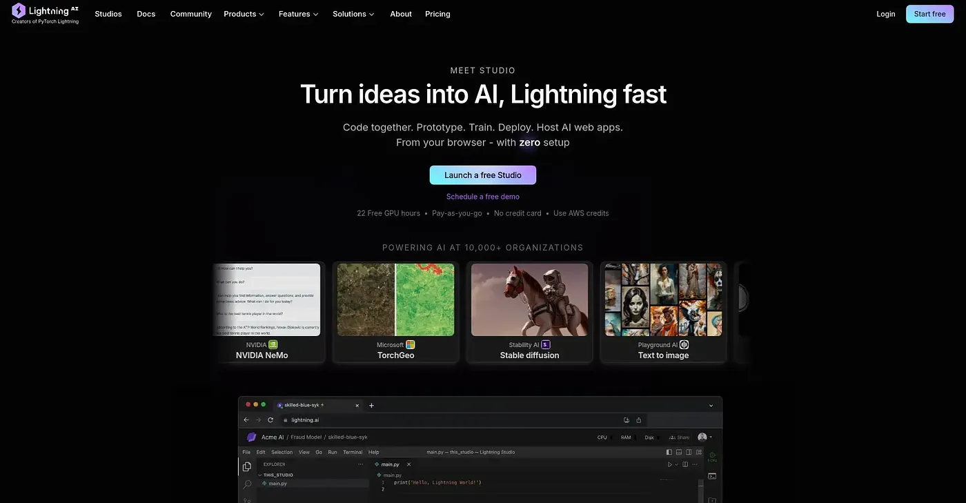Screen dimensions: 966x503
Task: Open a new browser tab with the plus icon
Action: [x=371, y=405]
